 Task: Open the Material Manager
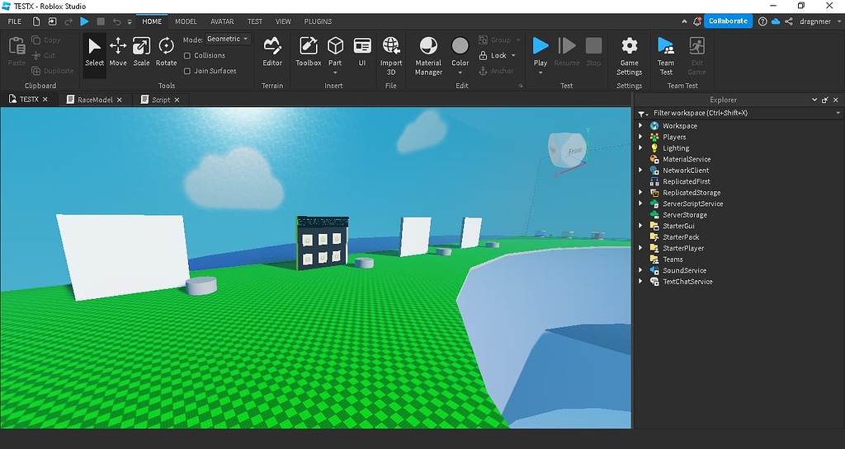click(x=428, y=56)
